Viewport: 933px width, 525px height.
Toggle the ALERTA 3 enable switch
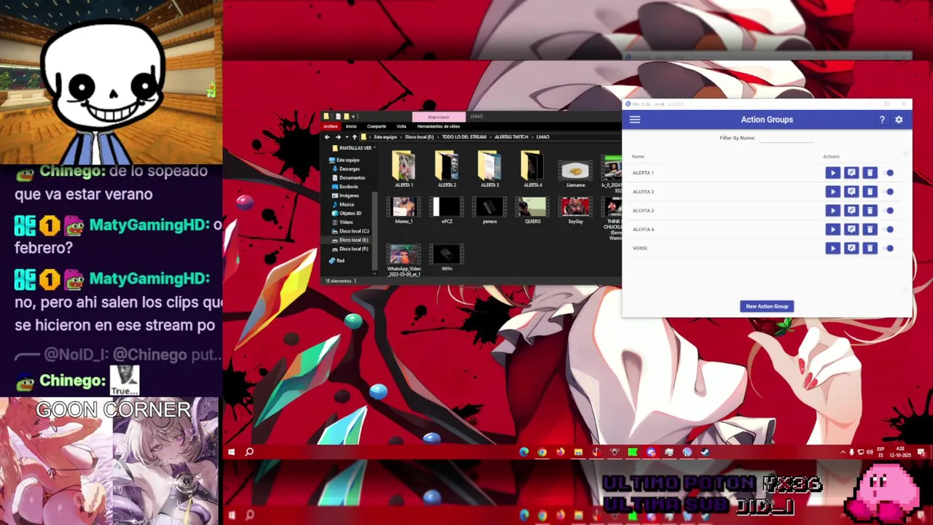(889, 211)
